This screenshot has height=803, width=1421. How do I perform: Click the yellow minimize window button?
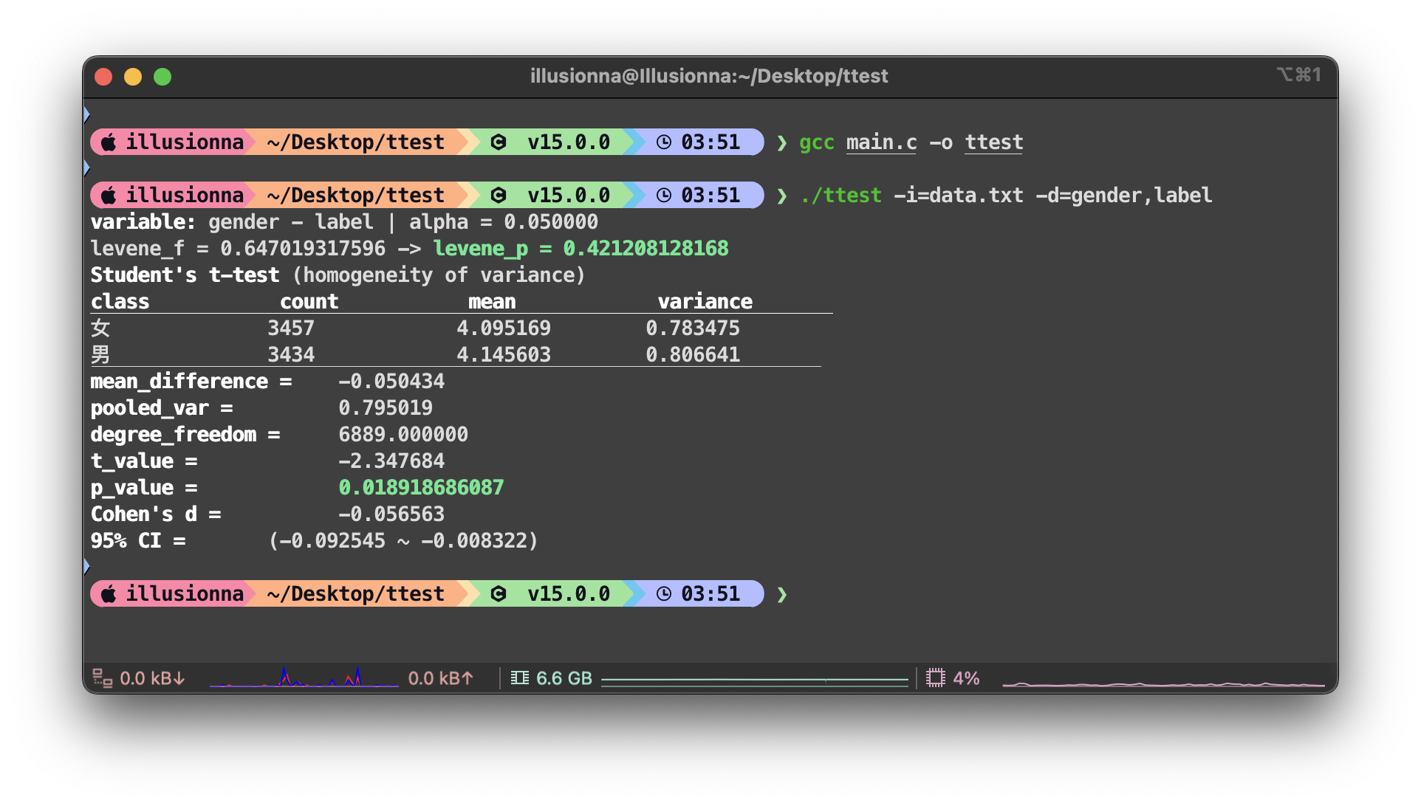pyautogui.click(x=133, y=77)
